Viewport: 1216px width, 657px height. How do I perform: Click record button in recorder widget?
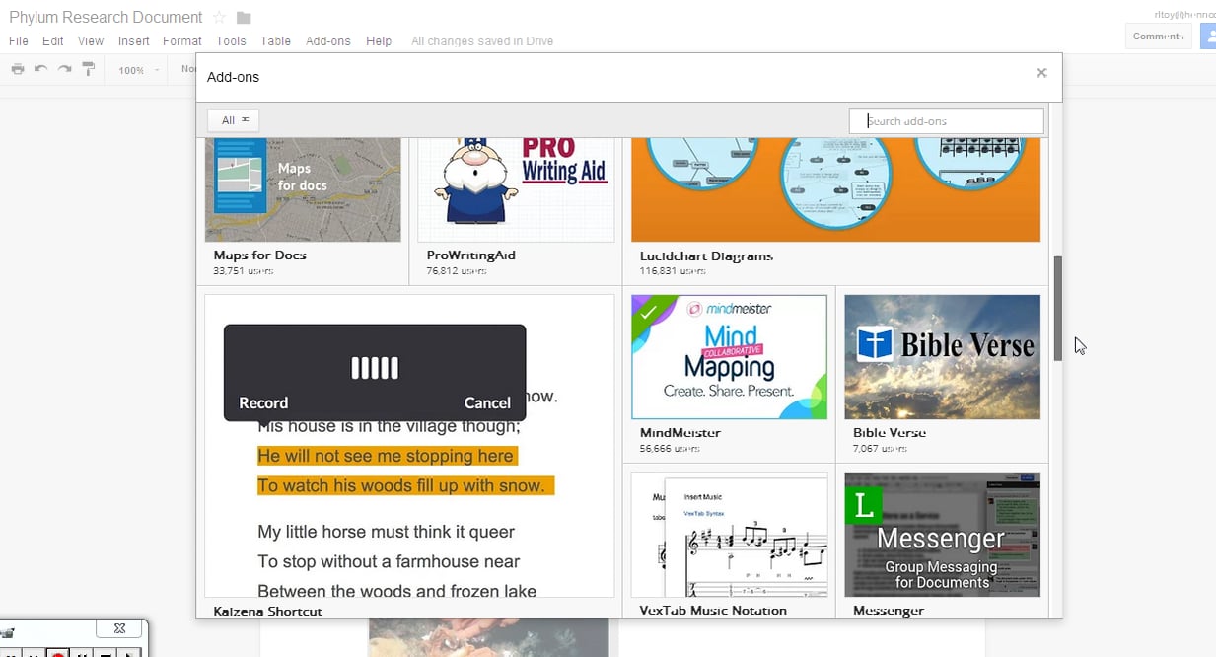58,653
